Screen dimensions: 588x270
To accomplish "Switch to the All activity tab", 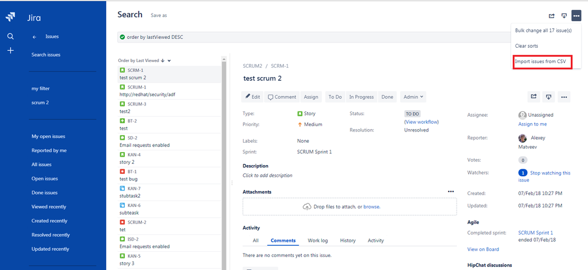I will point(255,241).
